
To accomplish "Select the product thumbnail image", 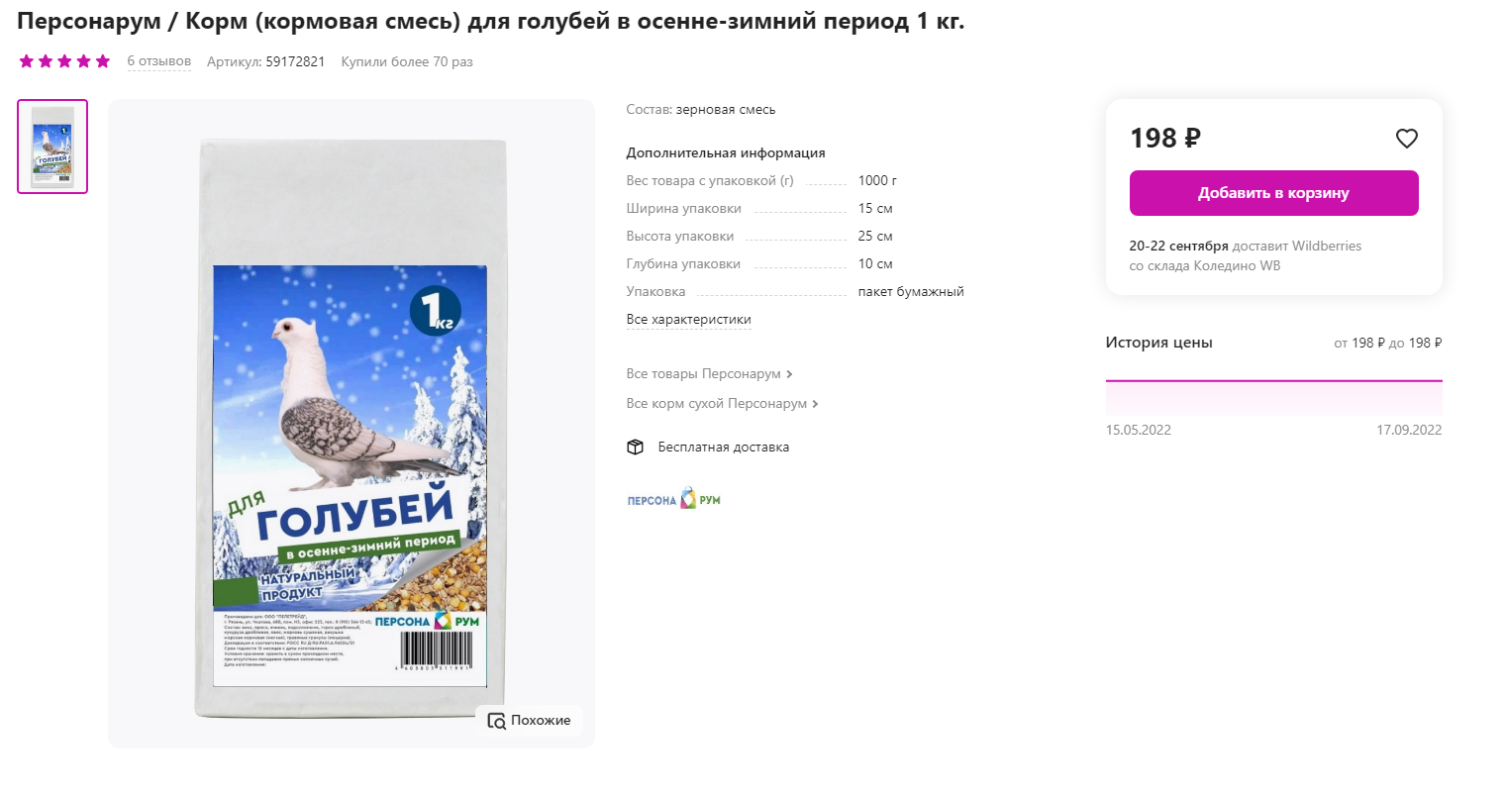I will tap(52, 147).
